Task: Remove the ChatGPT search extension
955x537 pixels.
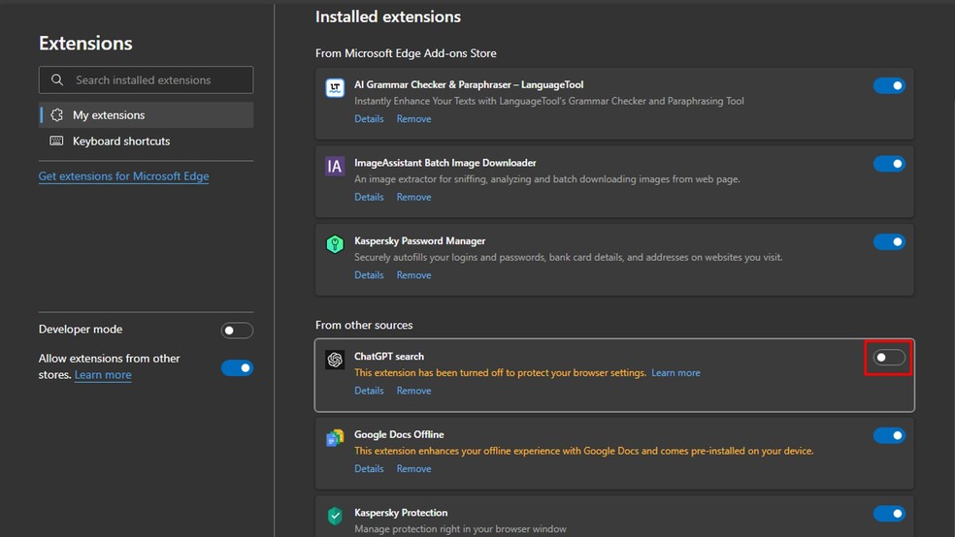Action: pyautogui.click(x=413, y=391)
